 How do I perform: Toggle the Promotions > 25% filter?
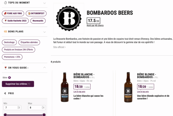(x=12, y=57)
